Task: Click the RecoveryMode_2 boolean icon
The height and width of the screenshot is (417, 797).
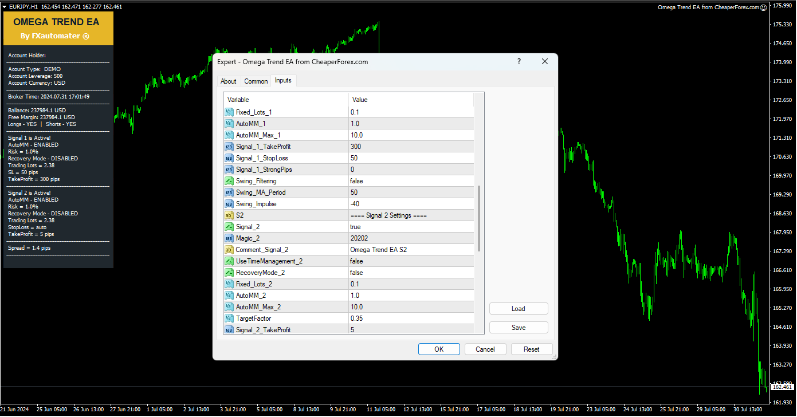Action: (x=229, y=273)
